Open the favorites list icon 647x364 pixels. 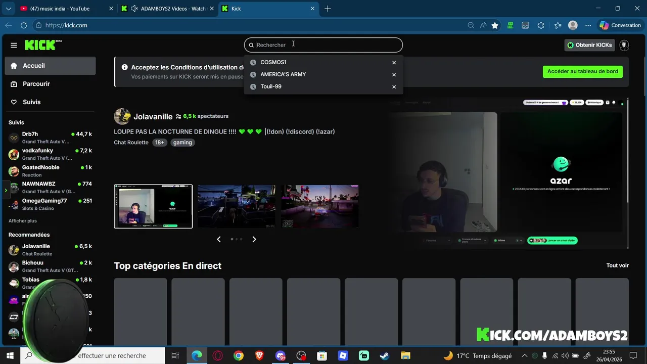(x=558, y=25)
